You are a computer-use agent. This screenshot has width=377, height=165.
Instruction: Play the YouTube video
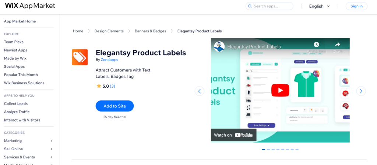pos(280,90)
